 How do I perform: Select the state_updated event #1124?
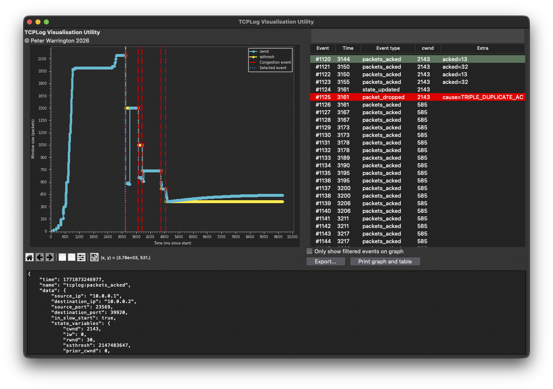(x=418, y=90)
